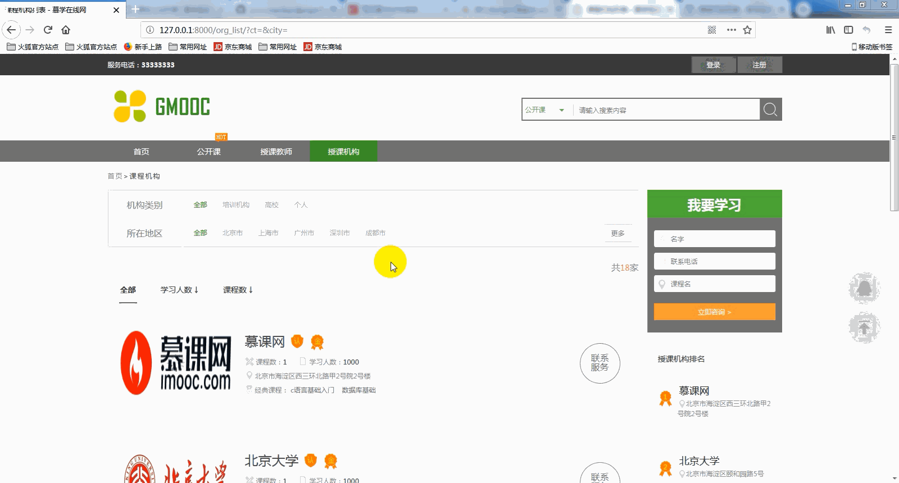Image resolution: width=899 pixels, height=483 pixels.
Task: Open c语言基础入门 classic course link
Action: [312, 390]
